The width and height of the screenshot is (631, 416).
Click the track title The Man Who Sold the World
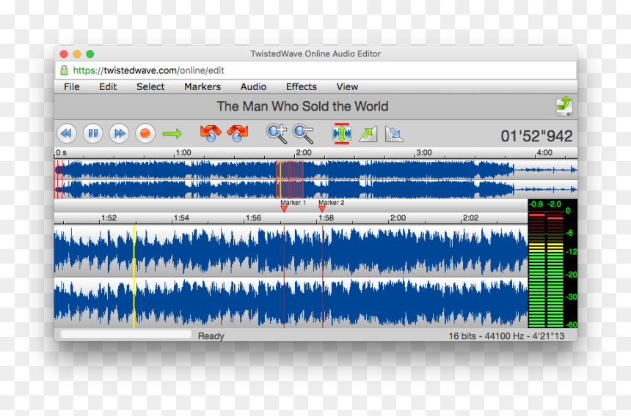point(302,106)
